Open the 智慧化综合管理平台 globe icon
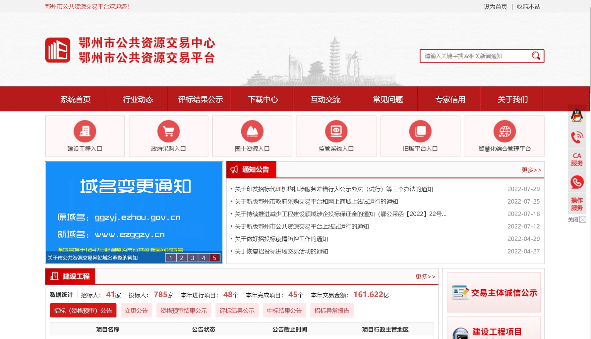 pos(504,131)
